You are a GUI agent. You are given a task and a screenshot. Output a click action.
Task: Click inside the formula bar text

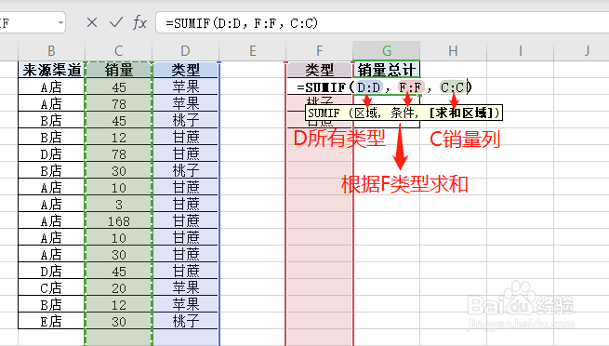(x=242, y=23)
